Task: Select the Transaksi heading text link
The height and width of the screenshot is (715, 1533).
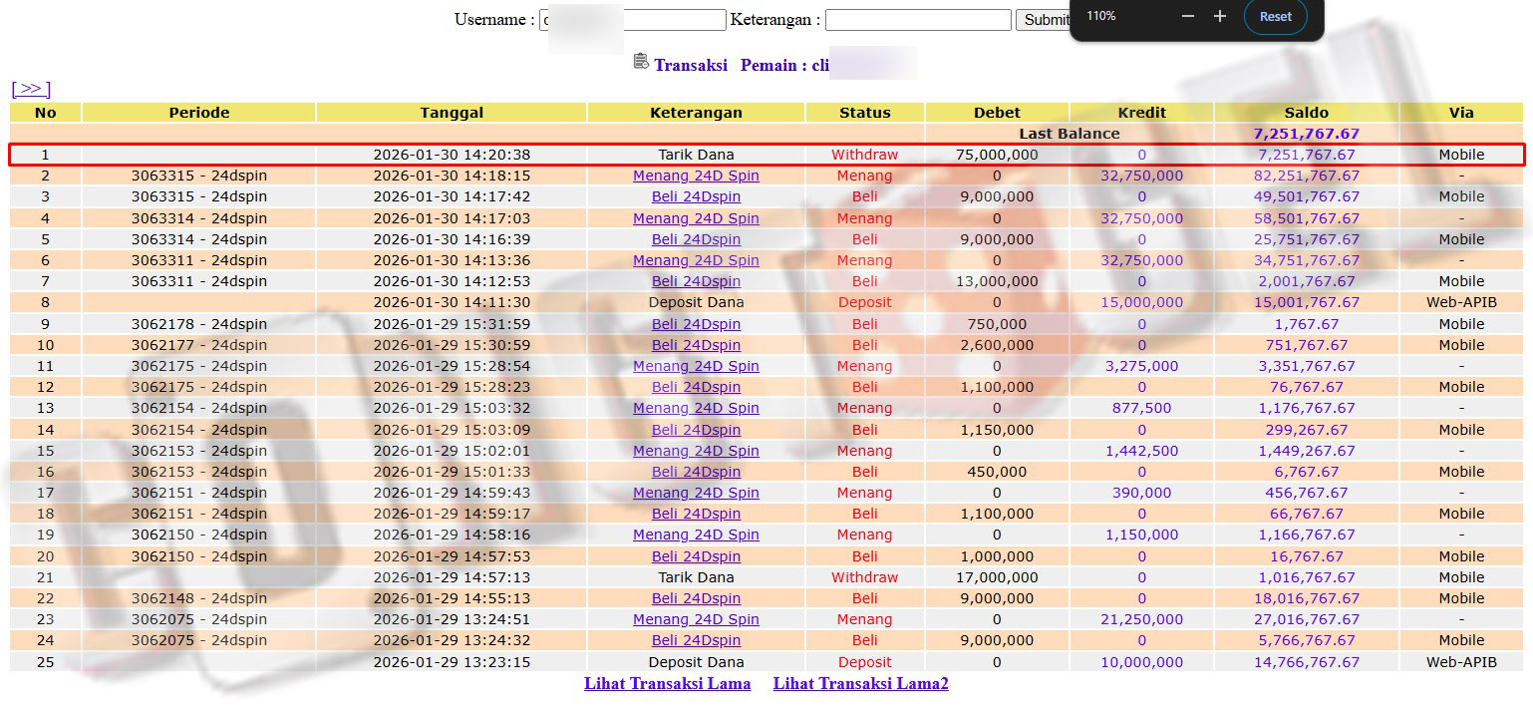Action: (691, 66)
